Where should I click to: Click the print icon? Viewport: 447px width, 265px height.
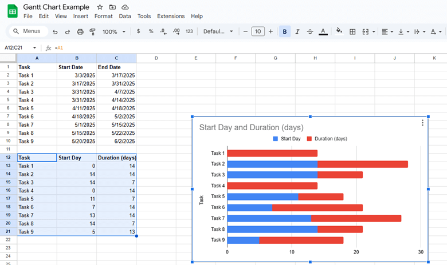click(x=80, y=31)
